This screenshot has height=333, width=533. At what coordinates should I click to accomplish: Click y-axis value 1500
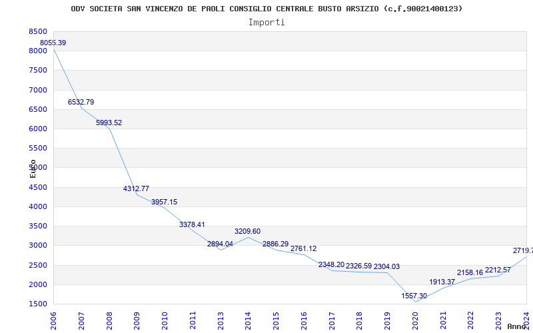click(38, 304)
